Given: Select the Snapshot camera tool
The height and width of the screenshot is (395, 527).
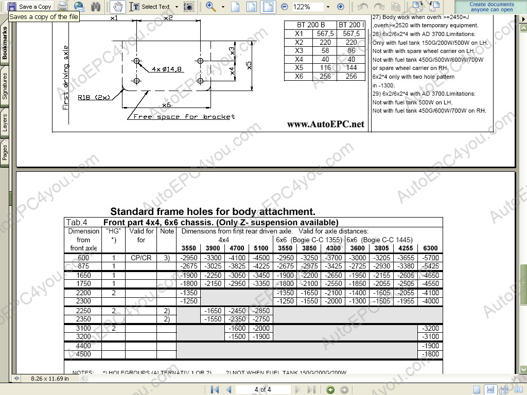Looking at the screenshot, I should pyautogui.click(x=189, y=7).
